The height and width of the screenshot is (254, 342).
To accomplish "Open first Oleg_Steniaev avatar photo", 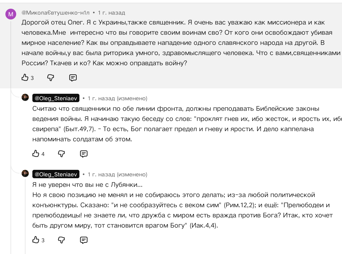I will 25,97.
